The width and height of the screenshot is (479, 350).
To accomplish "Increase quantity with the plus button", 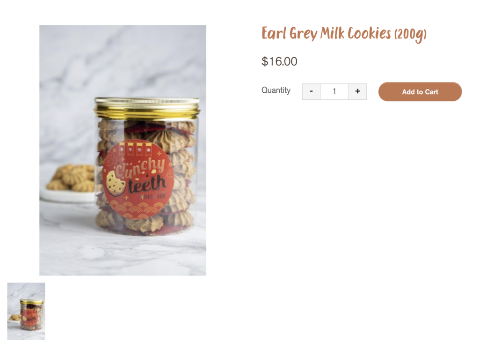I will tap(357, 91).
